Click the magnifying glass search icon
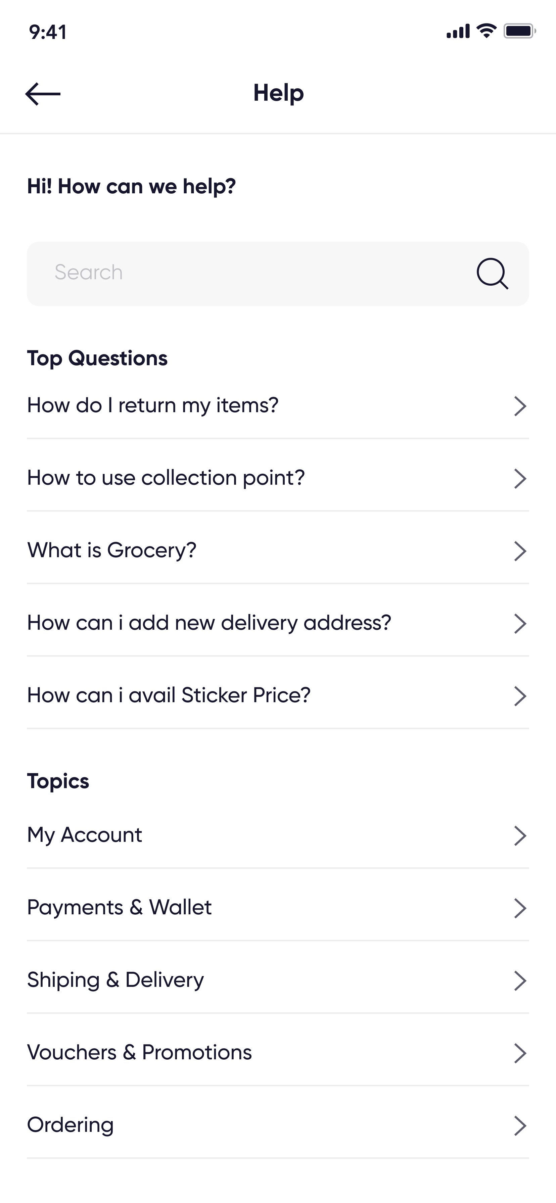The height and width of the screenshot is (1203, 556). [492, 274]
